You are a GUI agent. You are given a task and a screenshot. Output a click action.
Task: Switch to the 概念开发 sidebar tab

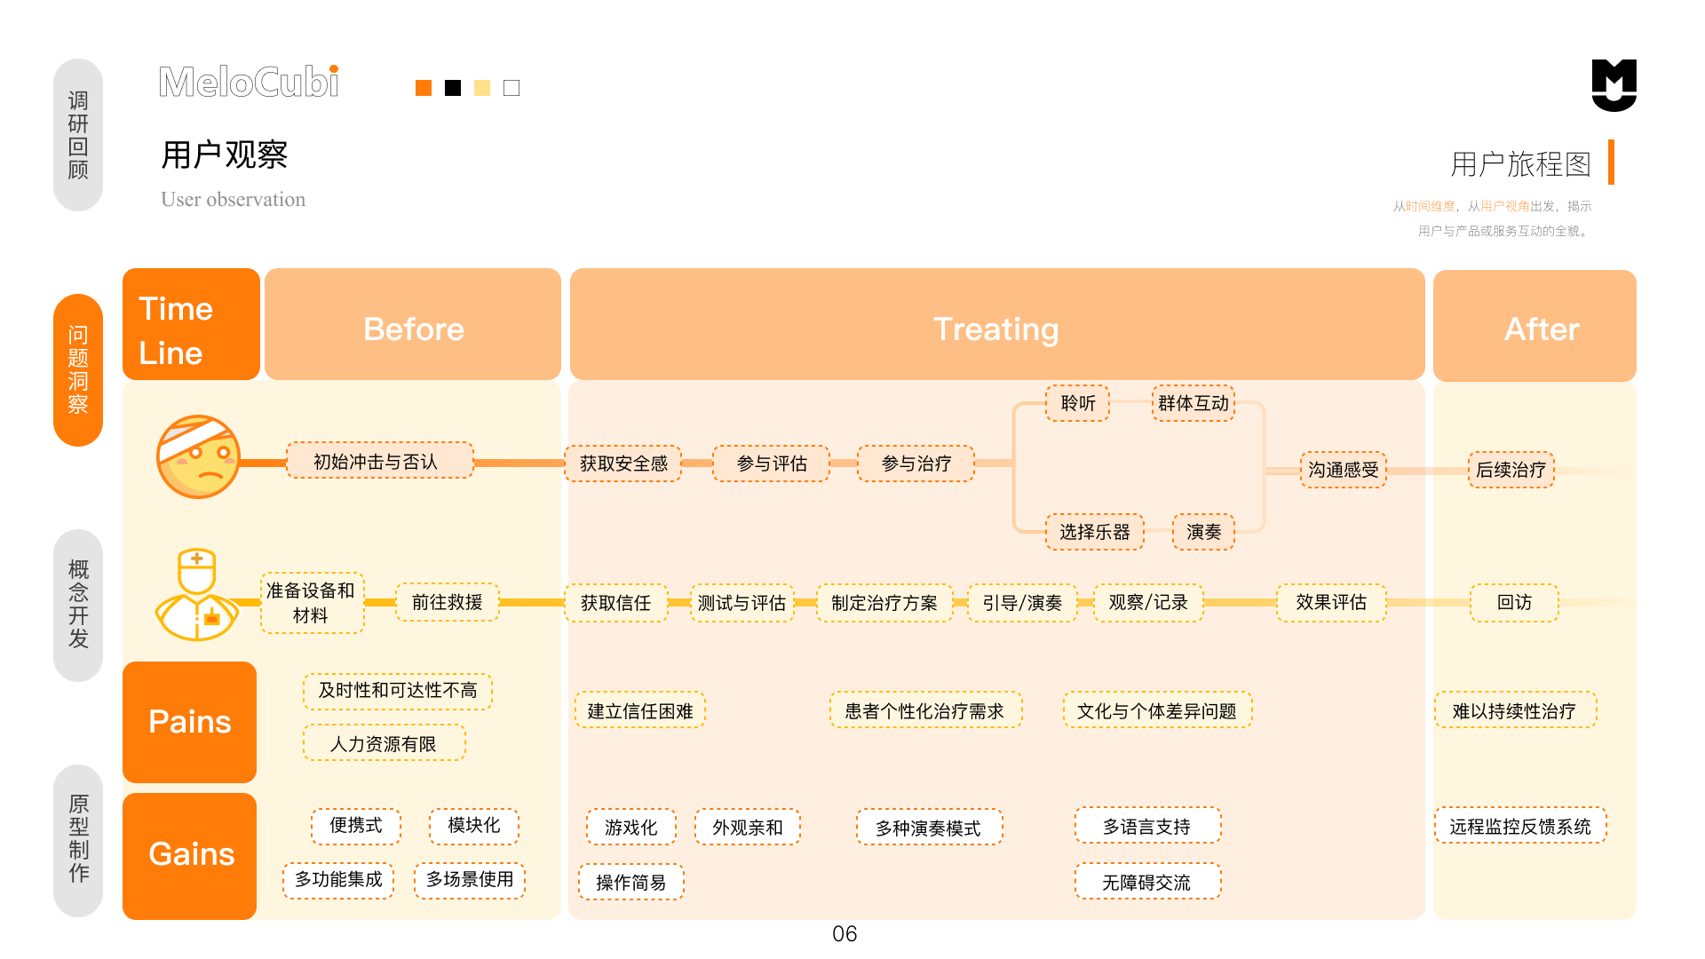click(x=78, y=605)
